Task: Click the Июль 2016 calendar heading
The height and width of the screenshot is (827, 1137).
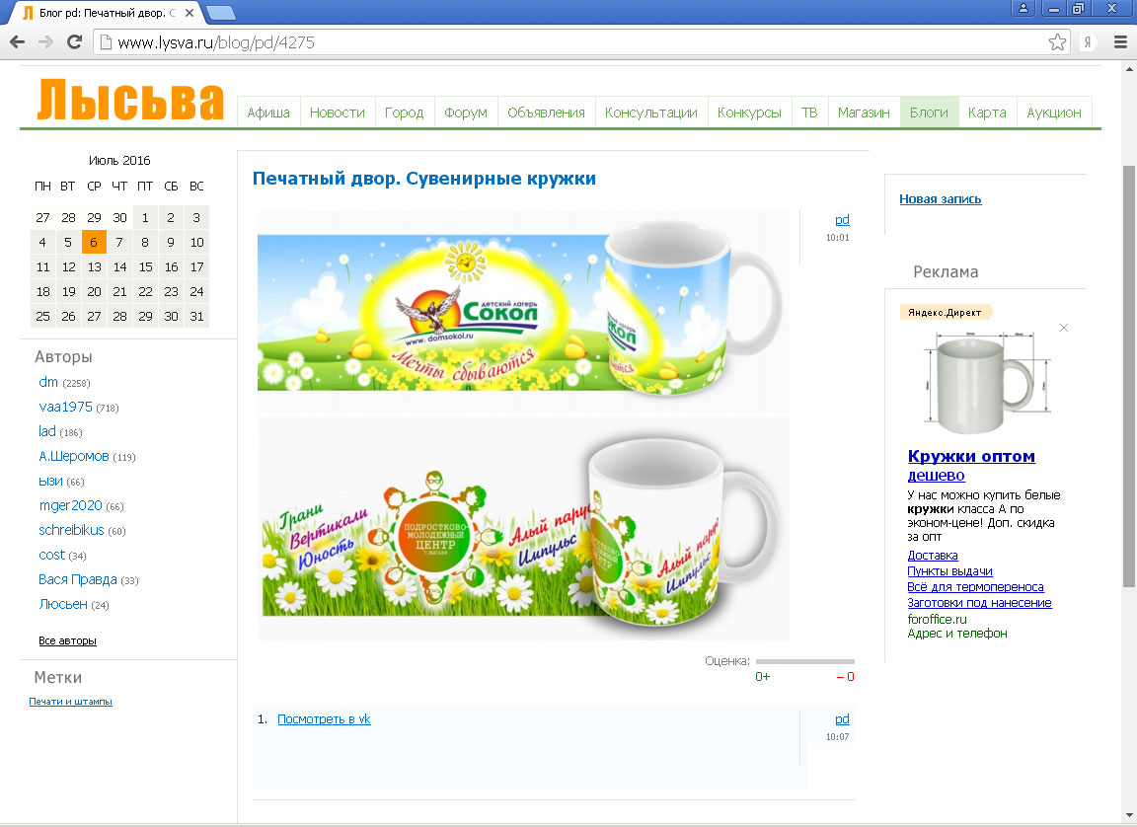Action: click(x=119, y=160)
